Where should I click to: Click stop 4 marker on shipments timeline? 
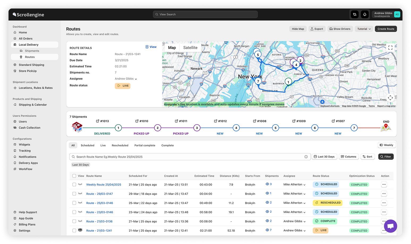(x=236, y=128)
